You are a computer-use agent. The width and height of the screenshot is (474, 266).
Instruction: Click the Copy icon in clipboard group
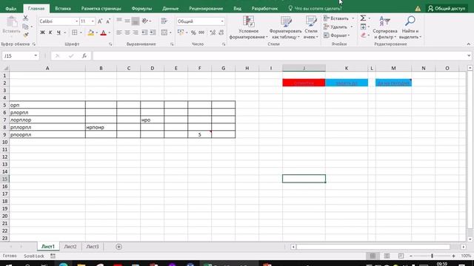(x=26, y=27)
